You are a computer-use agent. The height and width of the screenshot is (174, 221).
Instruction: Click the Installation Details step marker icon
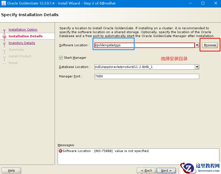coord(4,36)
